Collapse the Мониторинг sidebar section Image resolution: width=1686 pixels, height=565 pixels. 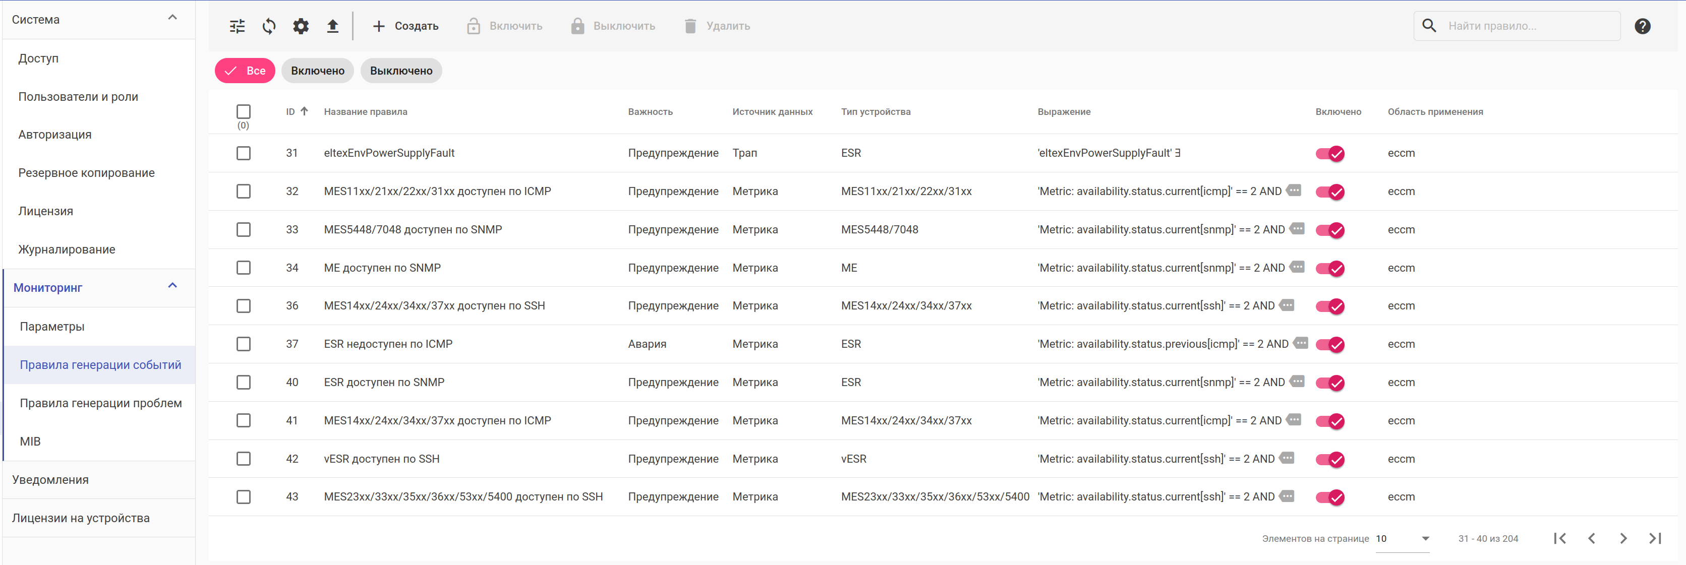pyautogui.click(x=173, y=286)
